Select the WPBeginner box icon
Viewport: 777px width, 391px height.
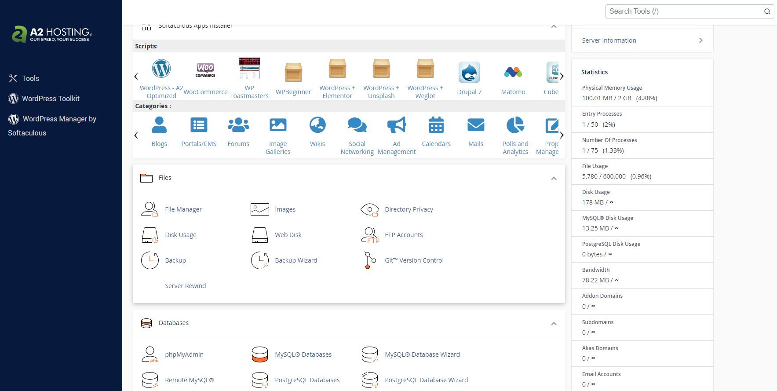[x=293, y=72]
